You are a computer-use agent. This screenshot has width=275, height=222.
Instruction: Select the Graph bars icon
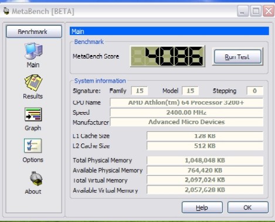click(x=33, y=114)
